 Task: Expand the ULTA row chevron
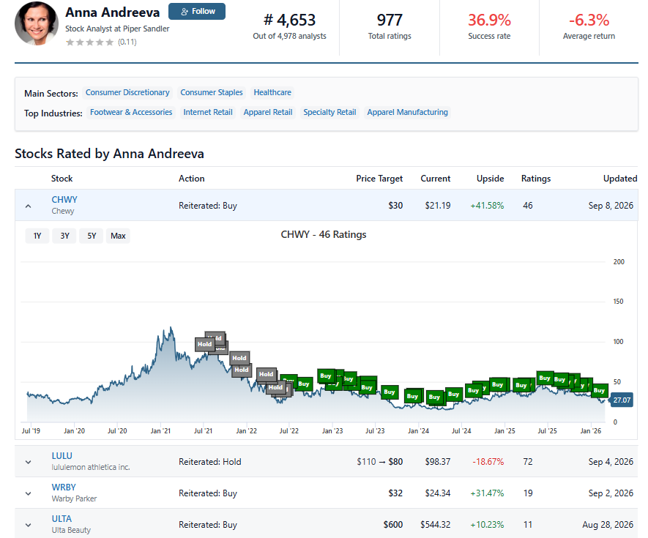28,525
